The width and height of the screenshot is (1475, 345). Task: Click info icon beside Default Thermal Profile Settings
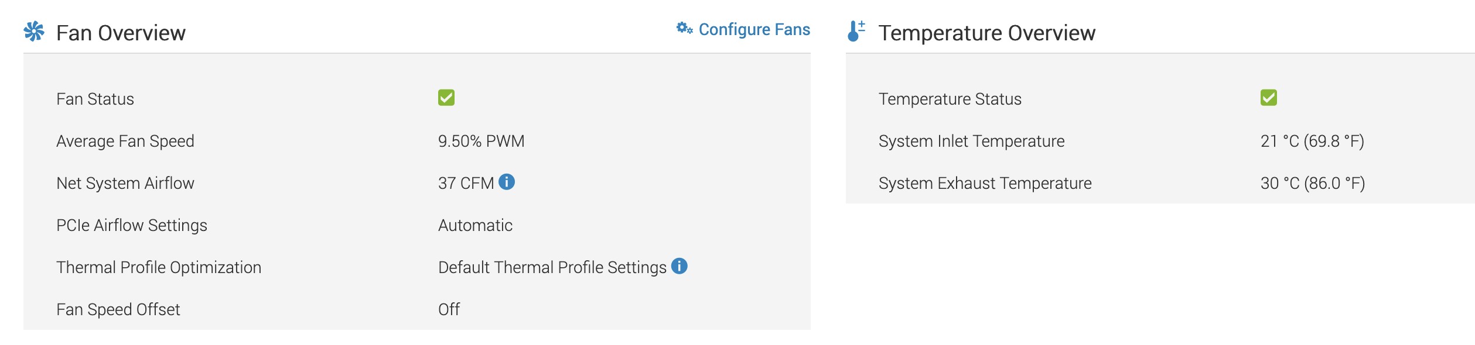(680, 266)
